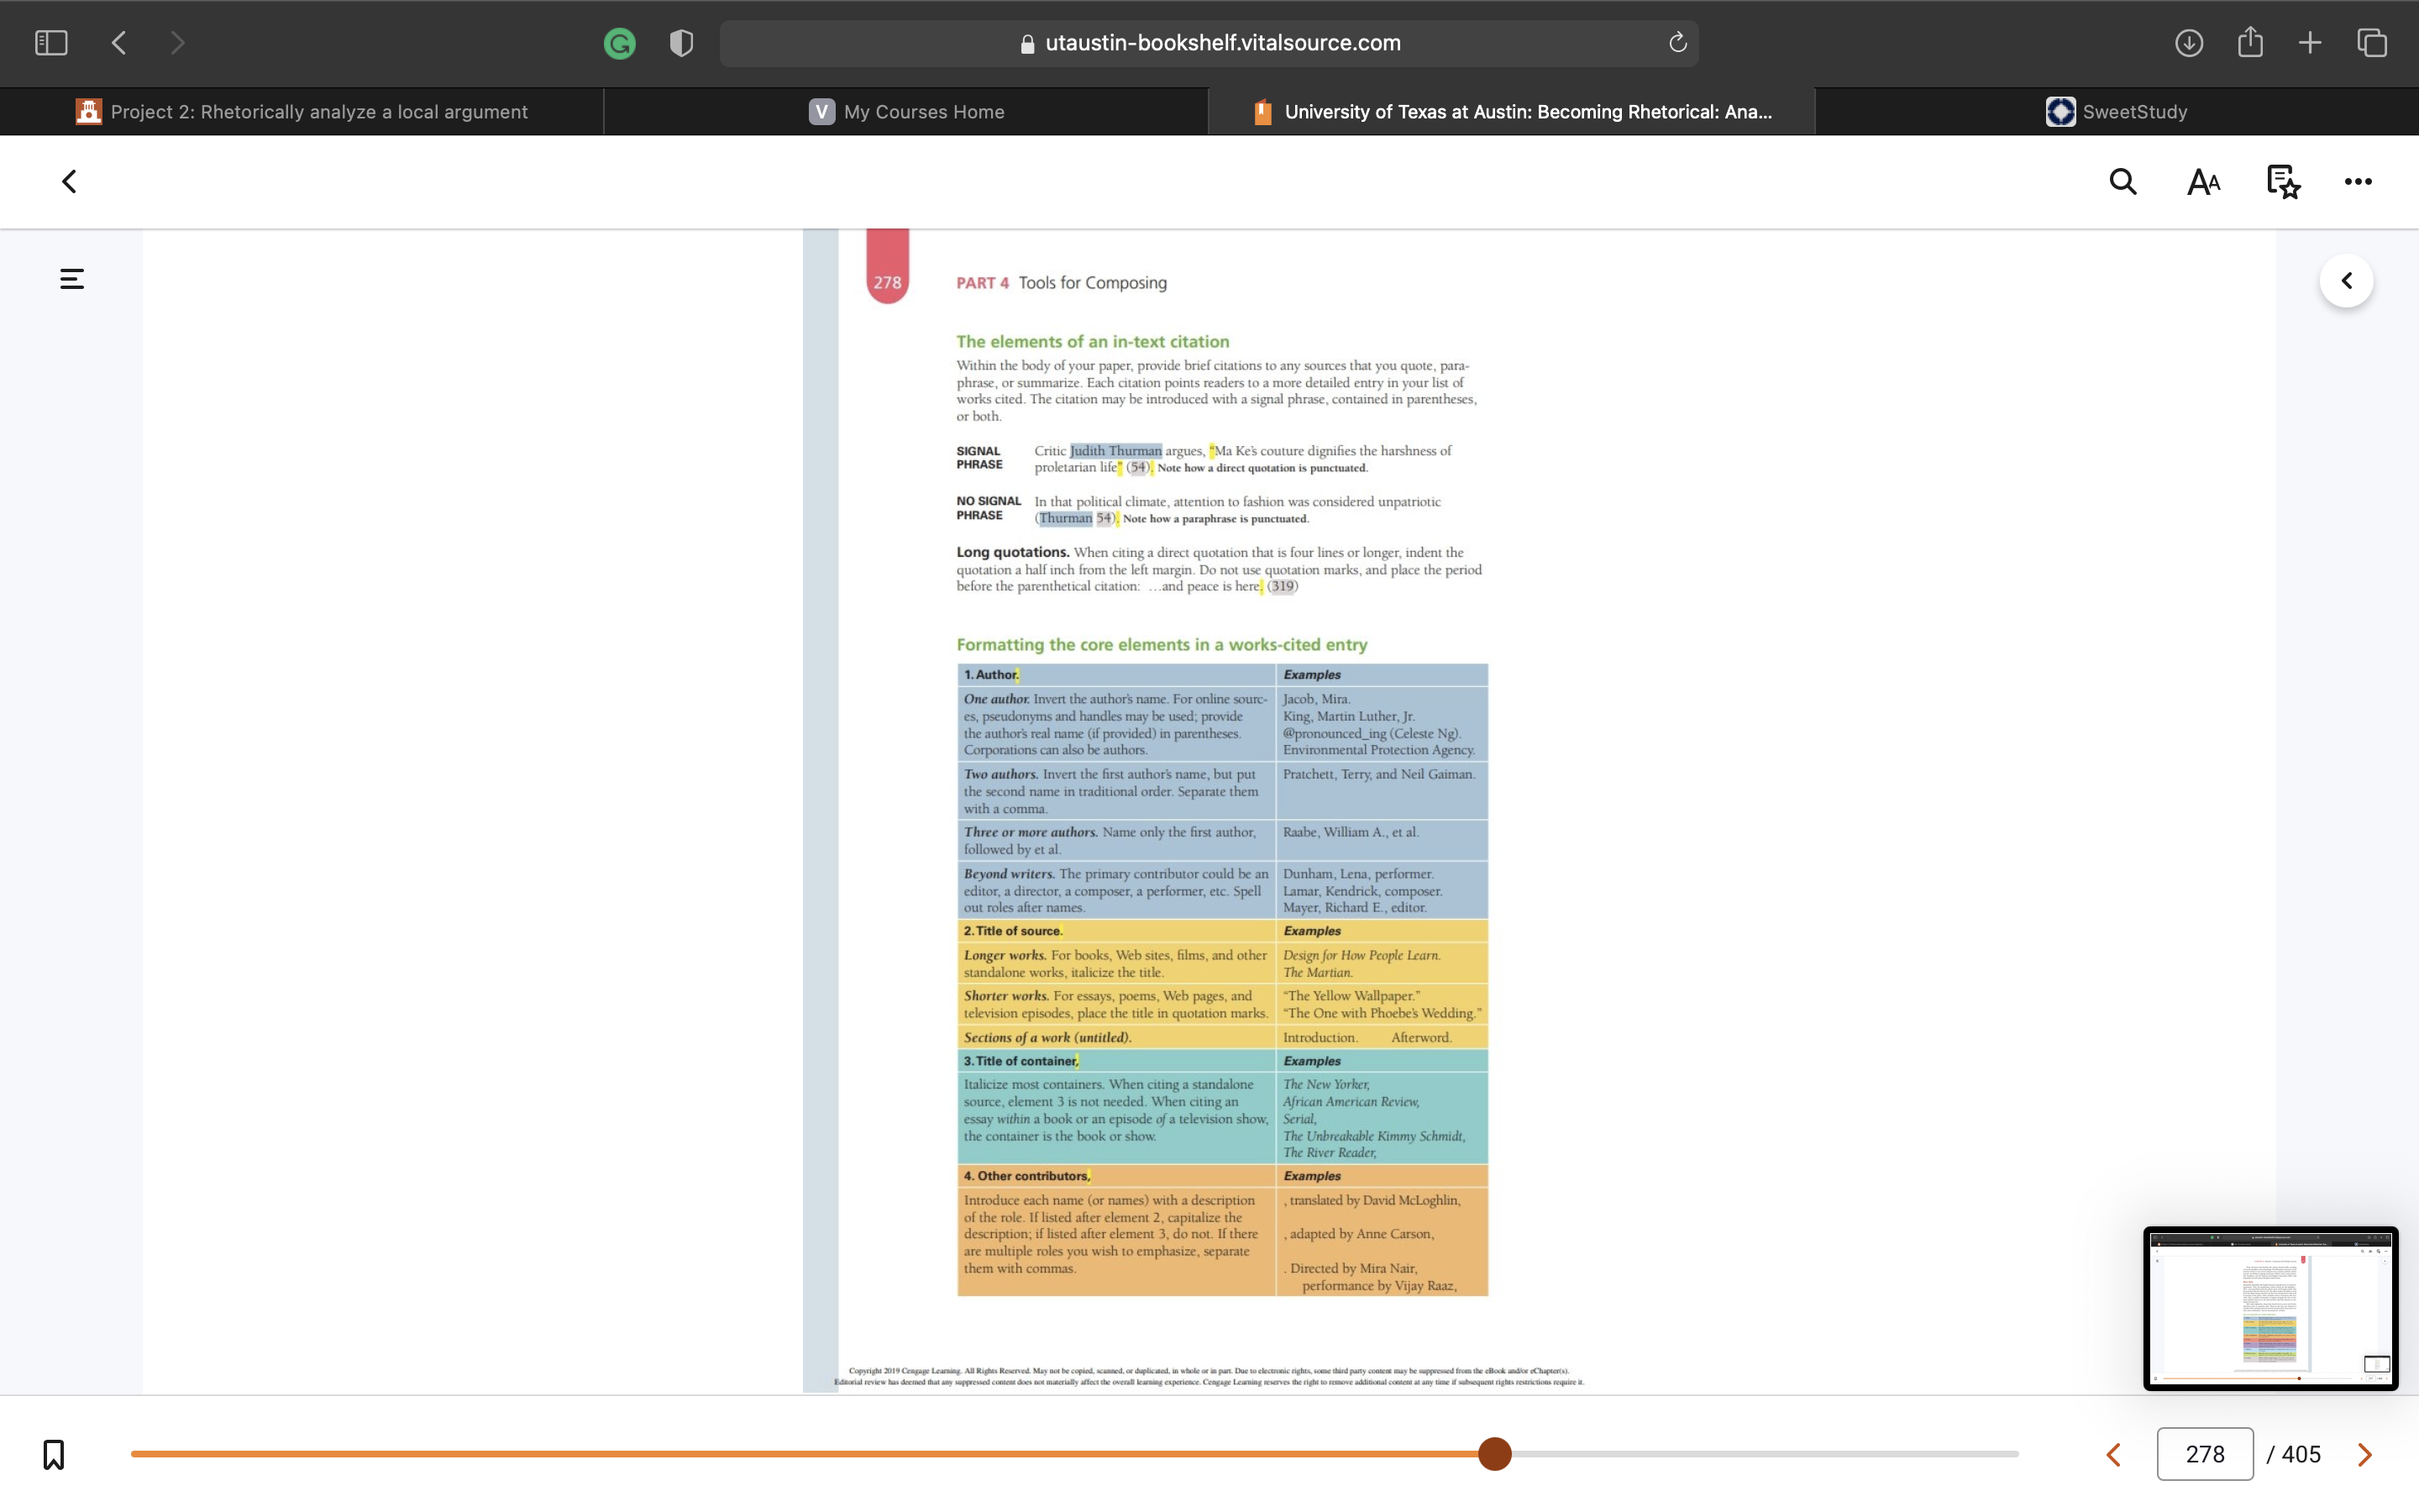Open the notebook and highlights panel
Image resolution: width=2419 pixels, height=1512 pixels.
(x=2283, y=182)
